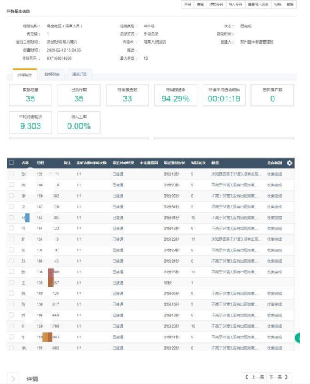Click the 归档 button
This screenshot has width=310, height=384.
coord(278,5)
